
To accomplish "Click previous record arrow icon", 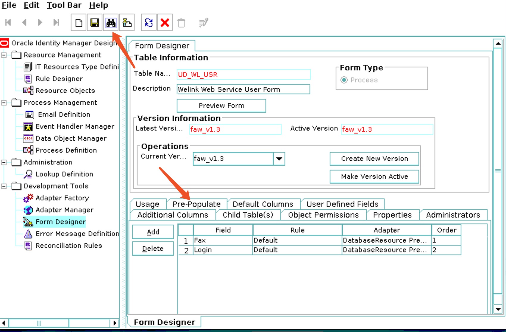I will tap(24, 23).
